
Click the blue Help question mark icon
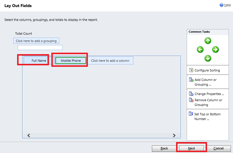(221, 5)
